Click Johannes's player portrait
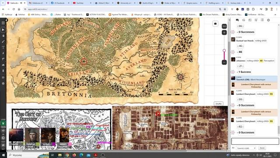Image resolution: width=280 pixels, height=158 pixels. point(48,135)
